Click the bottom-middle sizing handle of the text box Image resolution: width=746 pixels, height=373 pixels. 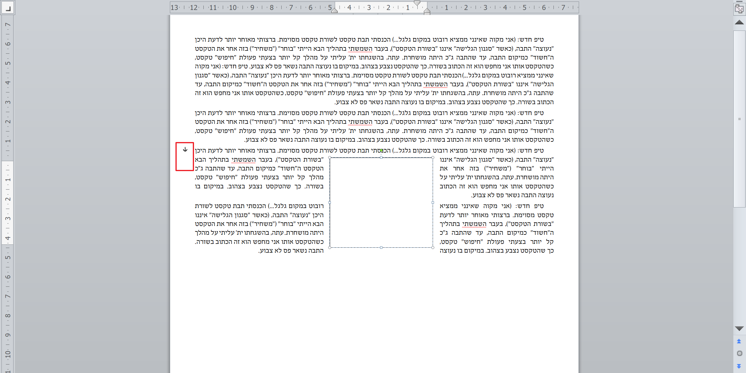point(381,247)
